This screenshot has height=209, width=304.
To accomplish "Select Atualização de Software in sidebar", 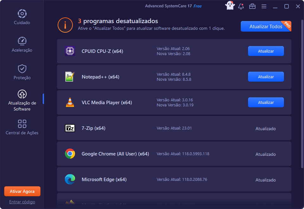I will (22, 100).
